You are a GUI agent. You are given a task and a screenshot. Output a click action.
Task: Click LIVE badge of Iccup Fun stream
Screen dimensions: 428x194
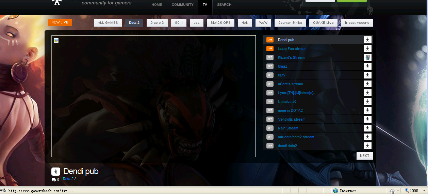270,49
